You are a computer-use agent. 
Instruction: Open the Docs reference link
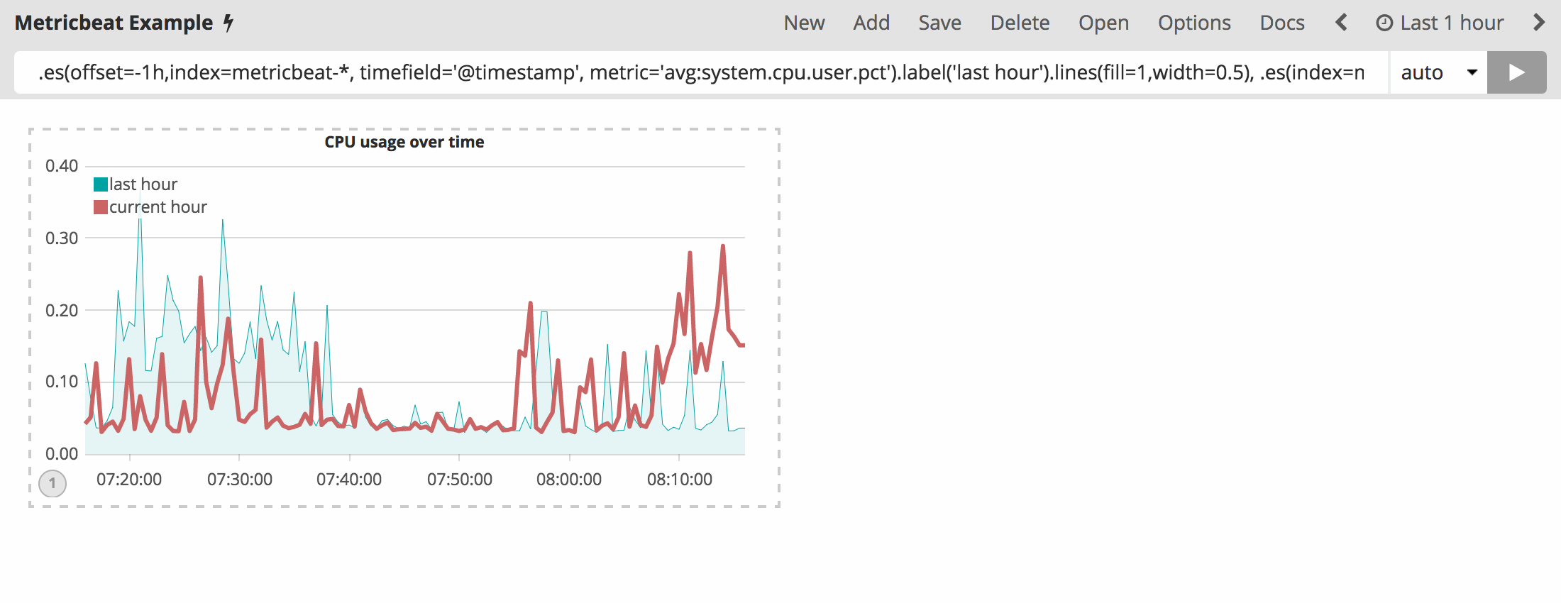[x=1281, y=23]
